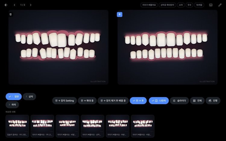Image resolution: width=226 pixels, height=141 pixels.
Task: Select 전 → 장치 제거 후 배열 중
Action: 113,101
